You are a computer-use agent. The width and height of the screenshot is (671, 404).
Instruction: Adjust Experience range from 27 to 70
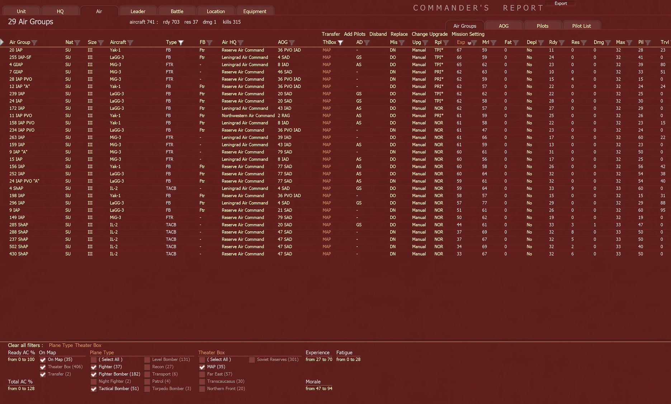pos(319,359)
